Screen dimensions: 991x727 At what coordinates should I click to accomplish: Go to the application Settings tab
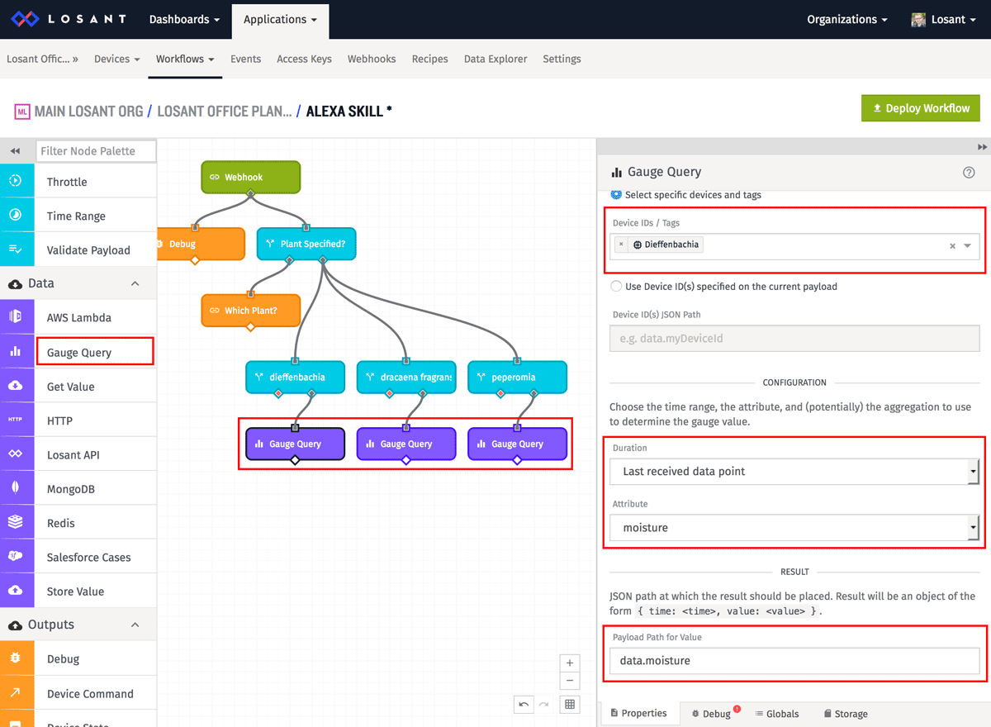tap(562, 59)
